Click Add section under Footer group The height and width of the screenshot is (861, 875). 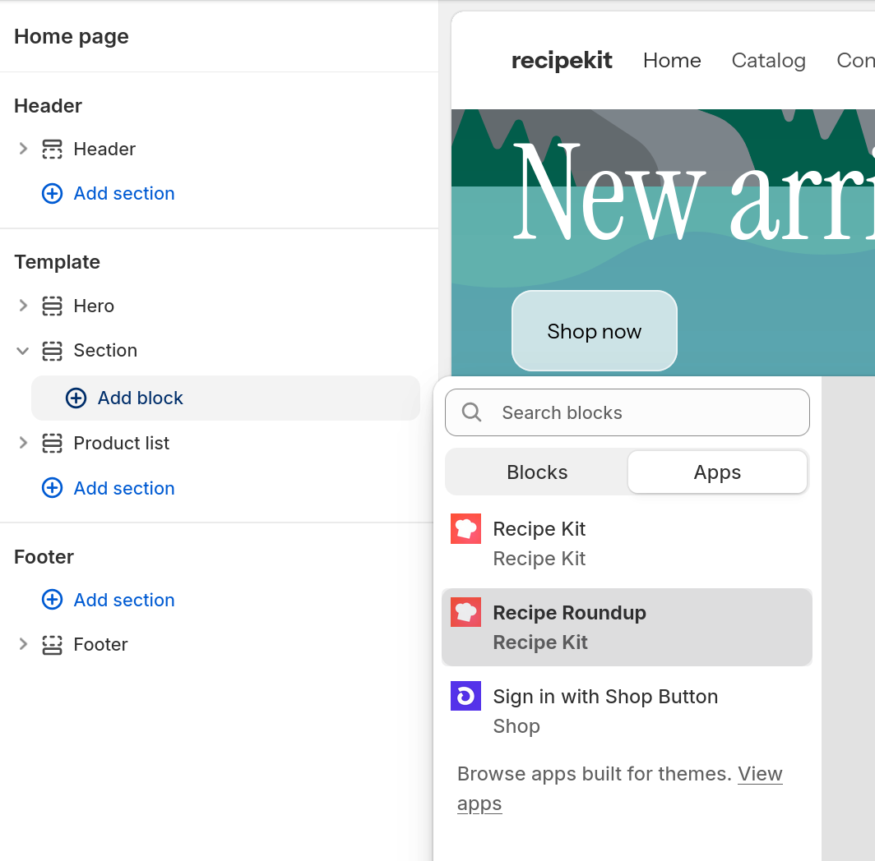[x=124, y=600]
